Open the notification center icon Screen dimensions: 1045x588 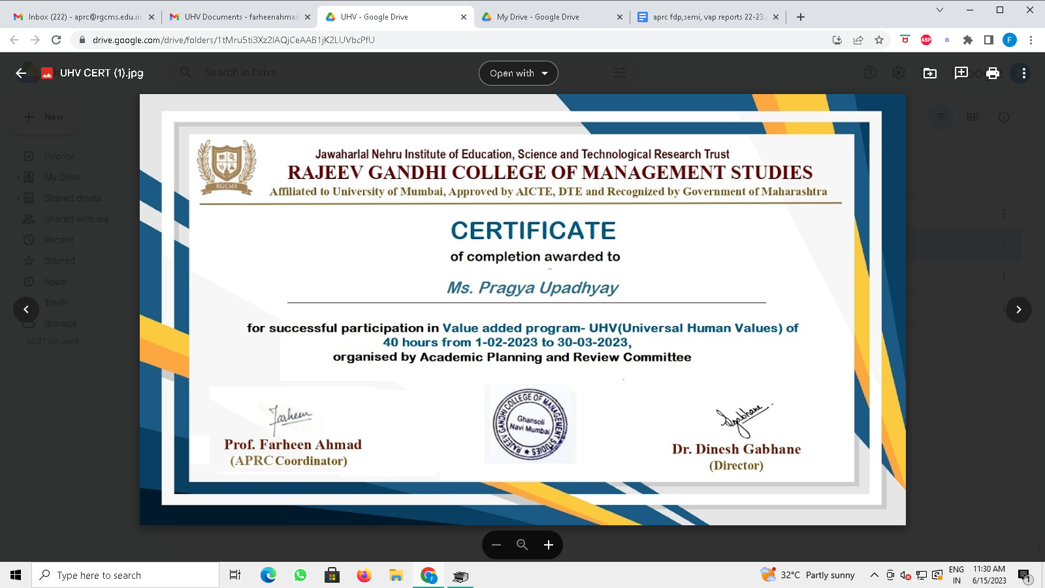[1024, 575]
